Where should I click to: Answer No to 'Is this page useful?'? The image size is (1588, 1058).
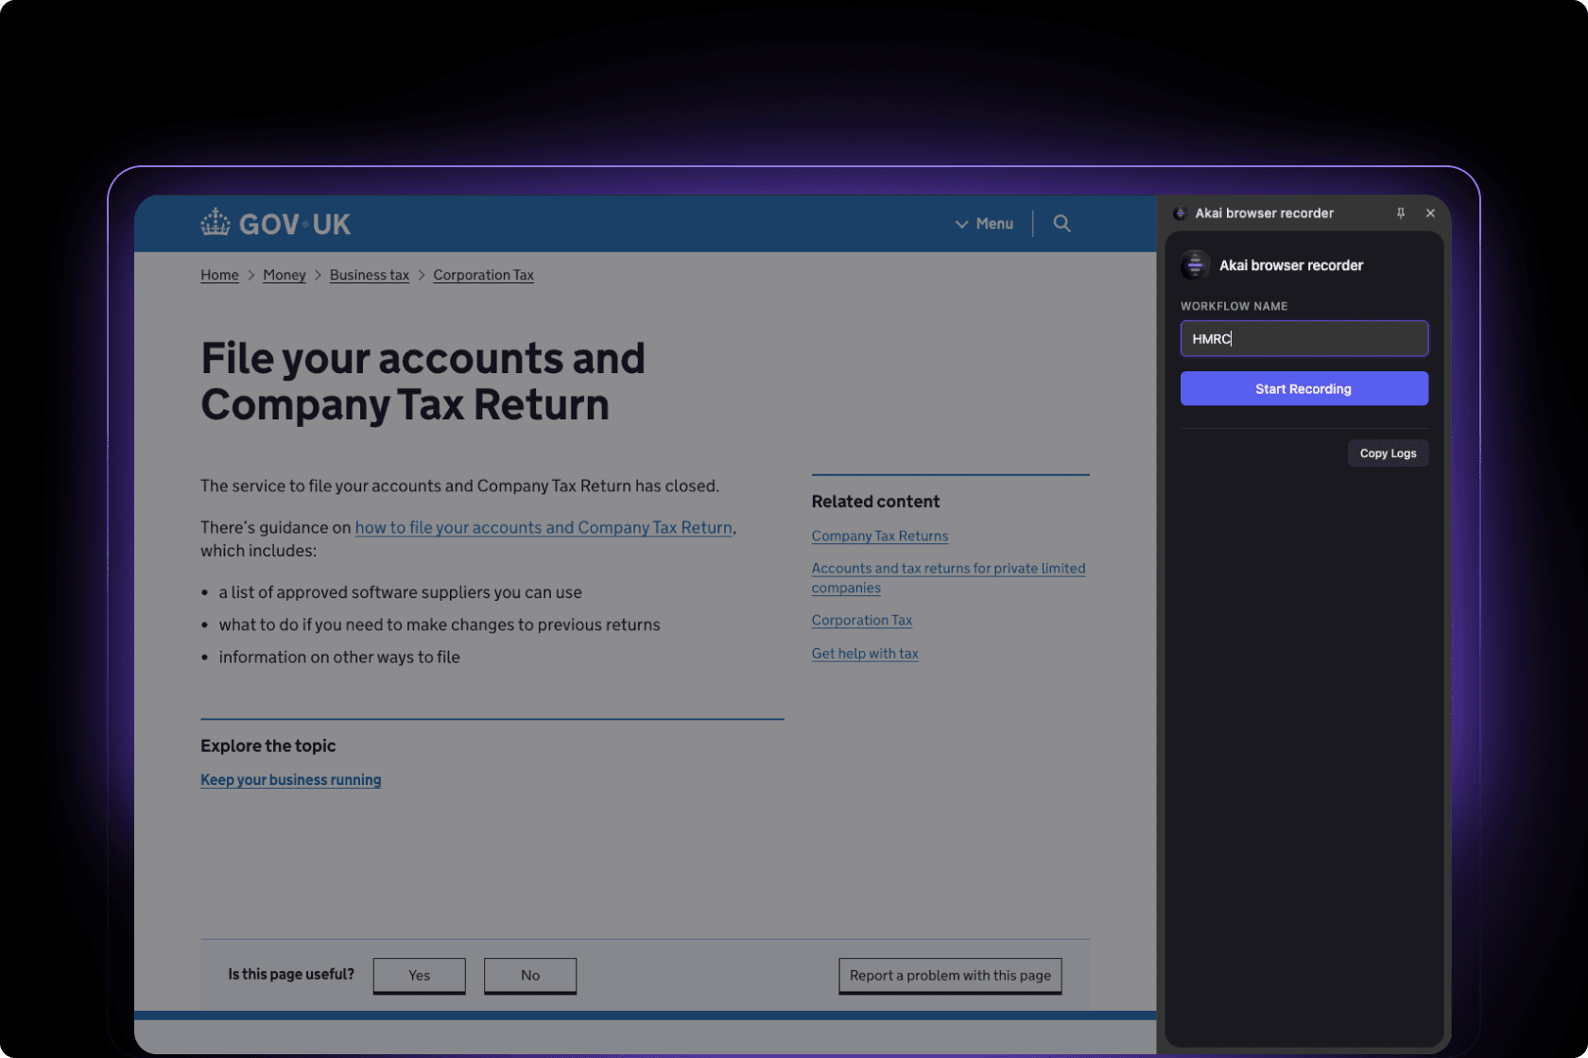click(x=530, y=975)
